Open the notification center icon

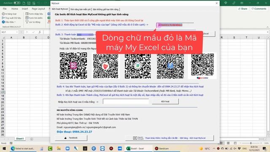pos(265,148)
